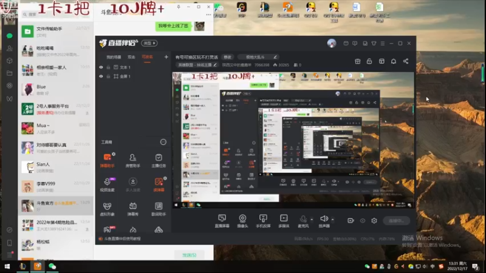Select the 文本 1 layer row
Image resolution: width=486 pixels, height=273 pixels.
(134, 67)
